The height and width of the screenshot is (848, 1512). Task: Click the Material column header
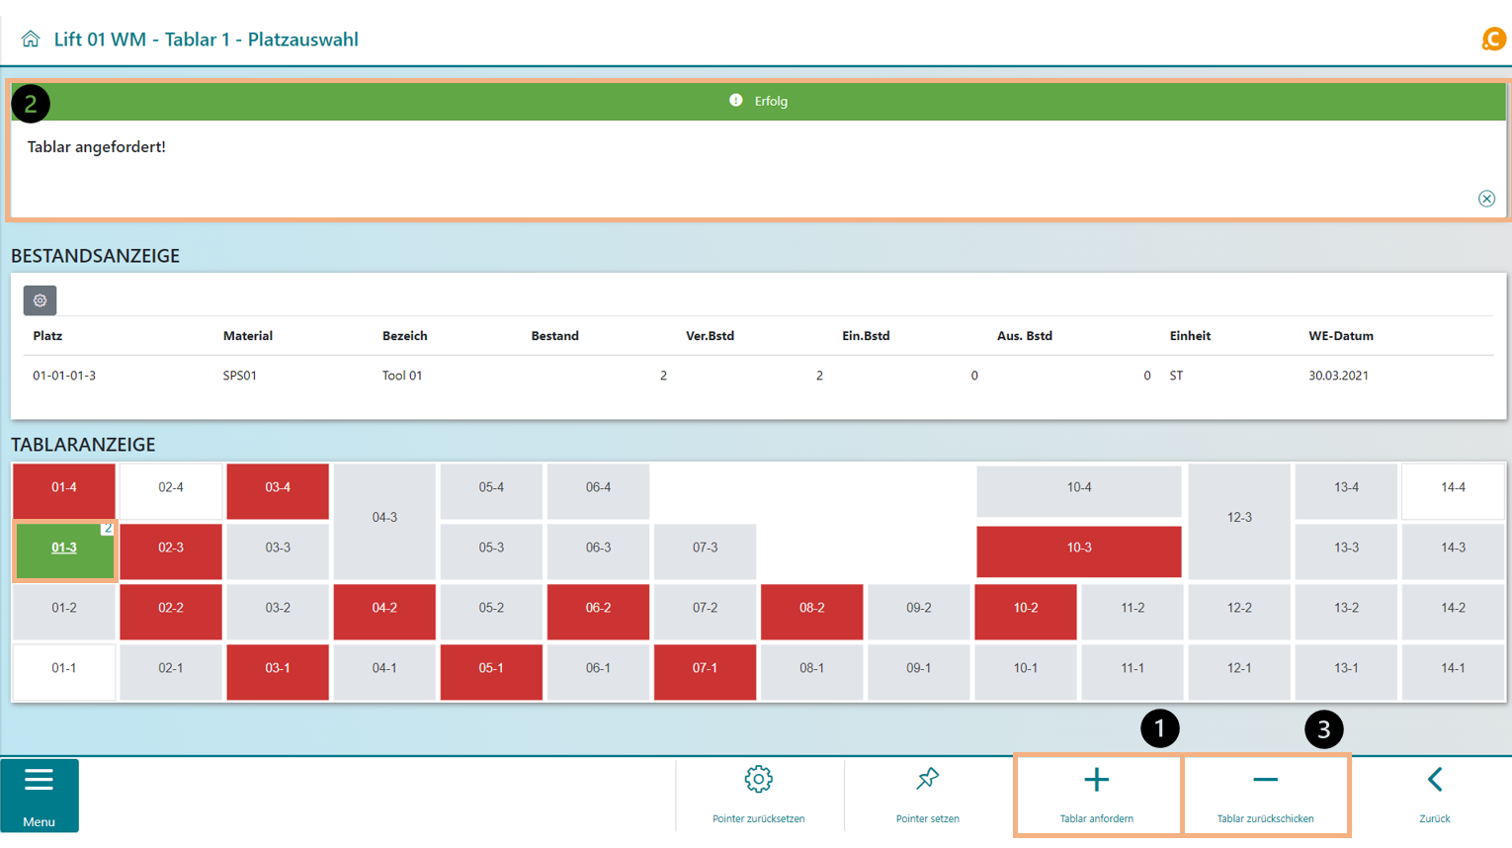coord(247,336)
